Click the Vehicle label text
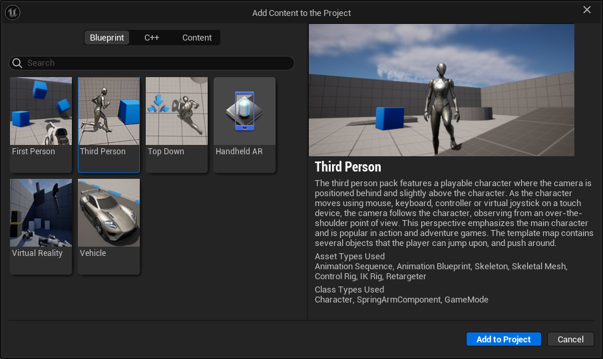The height and width of the screenshot is (359, 603). [x=93, y=253]
